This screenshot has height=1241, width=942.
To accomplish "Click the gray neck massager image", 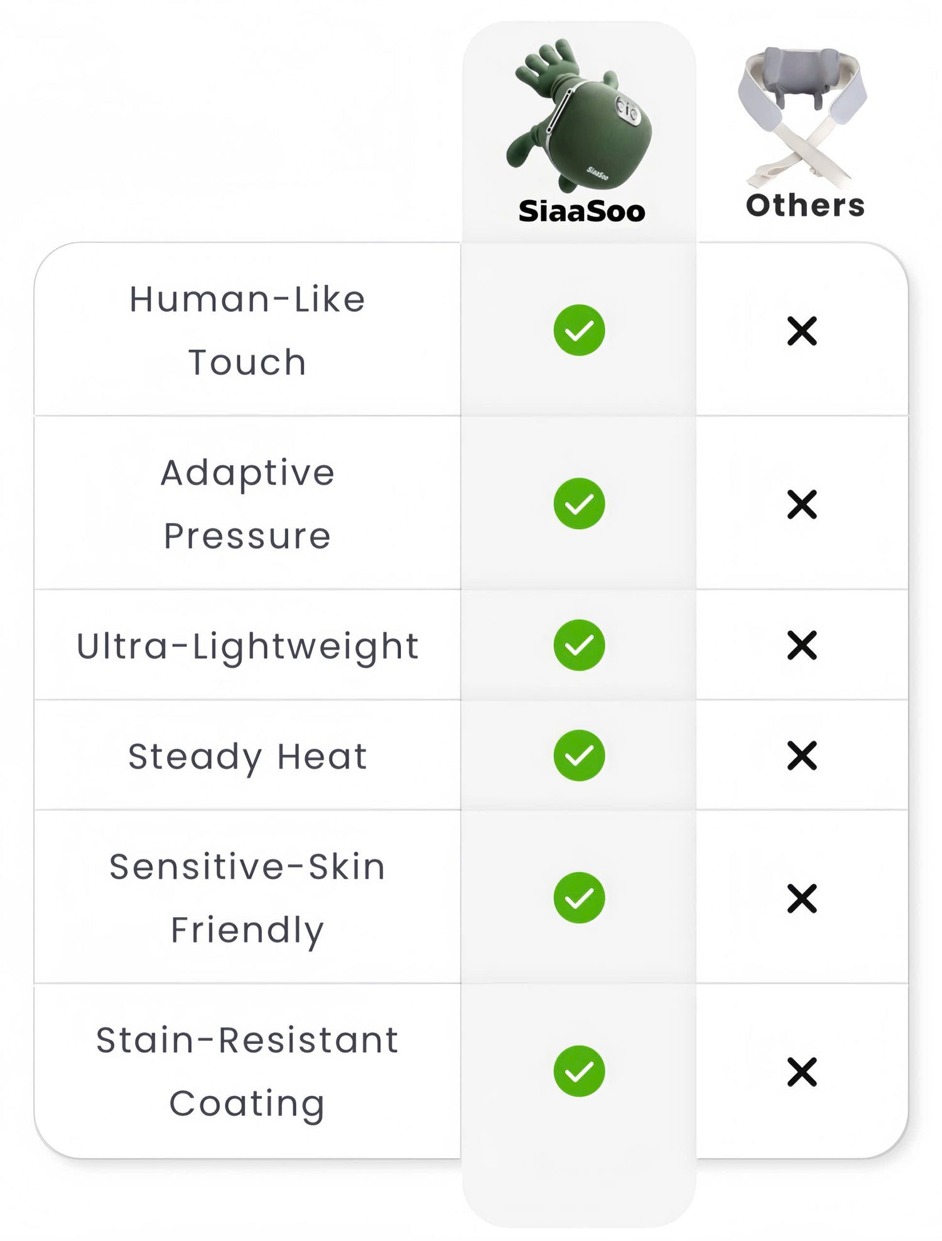I will tap(802, 116).
